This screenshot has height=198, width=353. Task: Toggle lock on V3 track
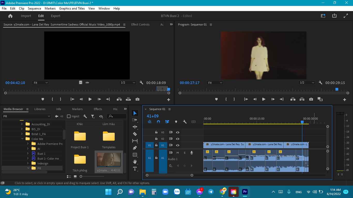(x=156, y=132)
